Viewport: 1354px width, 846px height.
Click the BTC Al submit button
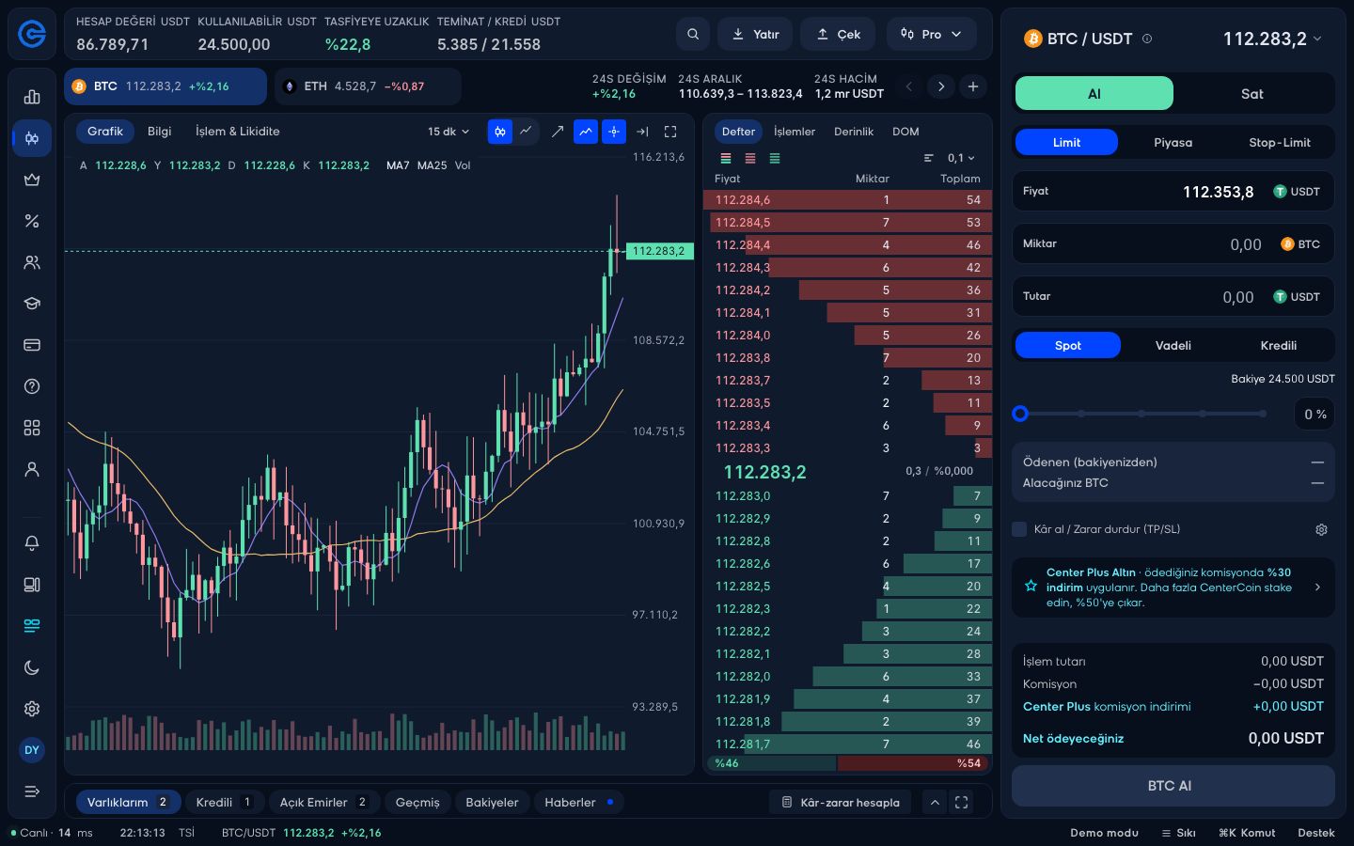[x=1173, y=786]
